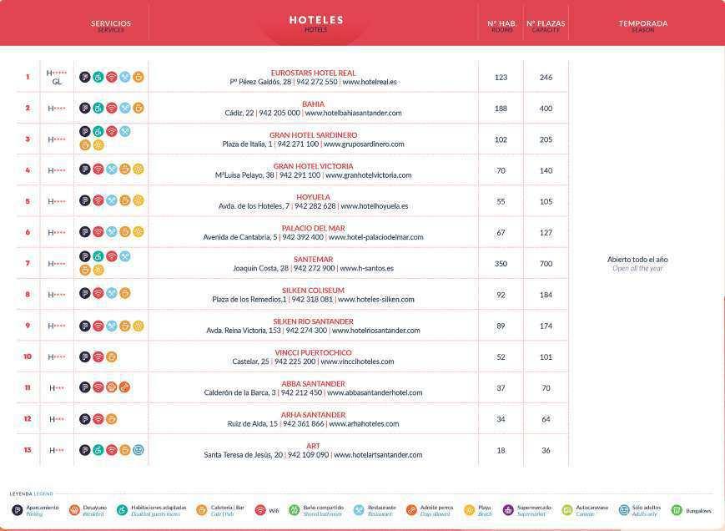Click the adapted rooms icon in the Art row
725x531 pixels.
98,449
